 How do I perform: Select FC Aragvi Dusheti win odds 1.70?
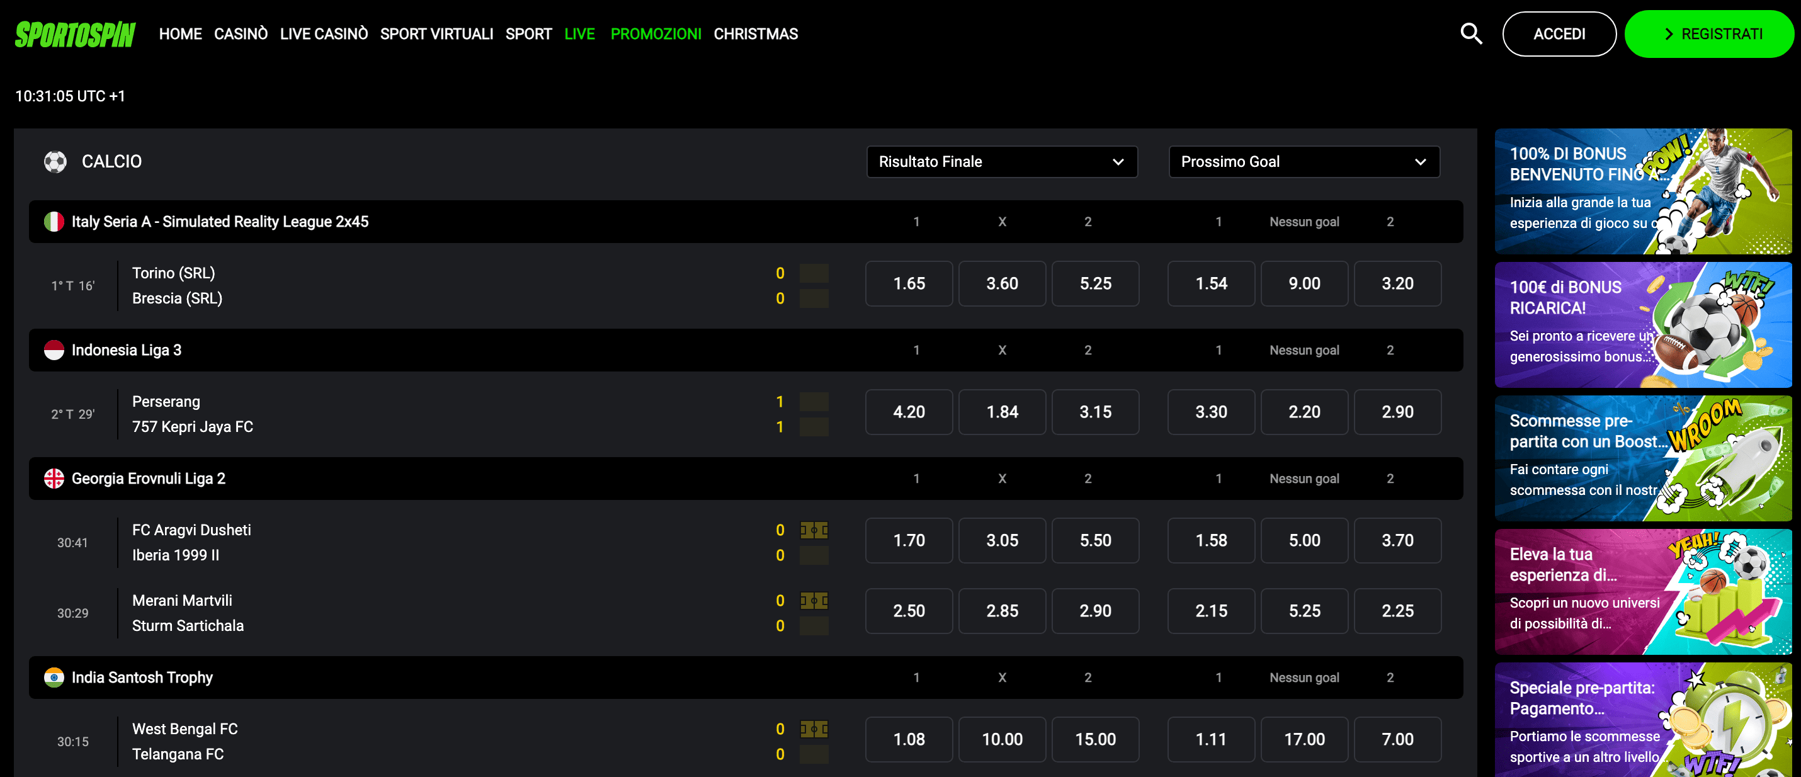(x=909, y=541)
